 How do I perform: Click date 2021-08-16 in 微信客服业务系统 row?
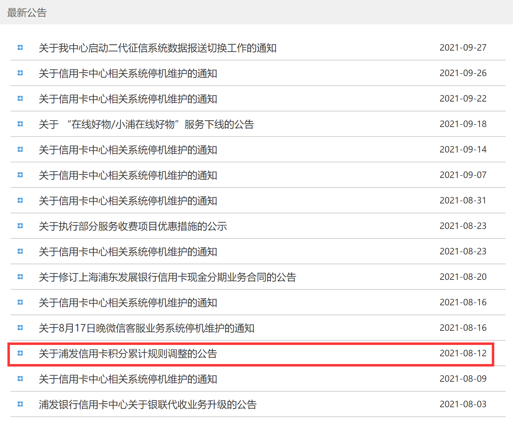tap(463, 328)
